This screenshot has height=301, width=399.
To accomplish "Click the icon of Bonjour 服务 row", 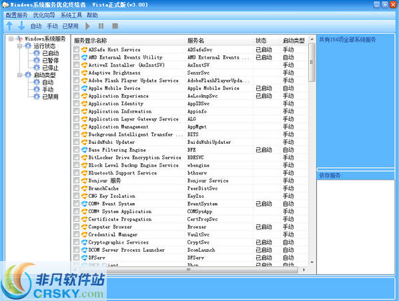I will [84, 180].
